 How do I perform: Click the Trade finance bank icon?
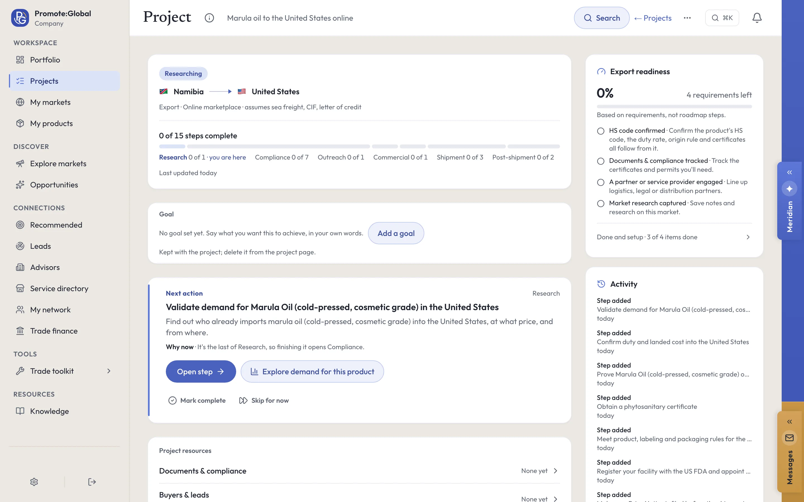pyautogui.click(x=20, y=331)
